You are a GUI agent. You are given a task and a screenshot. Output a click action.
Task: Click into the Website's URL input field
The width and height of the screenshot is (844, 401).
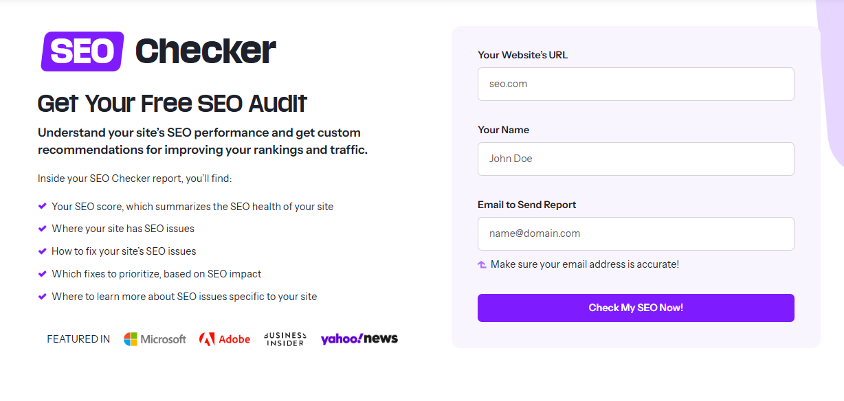(x=635, y=84)
